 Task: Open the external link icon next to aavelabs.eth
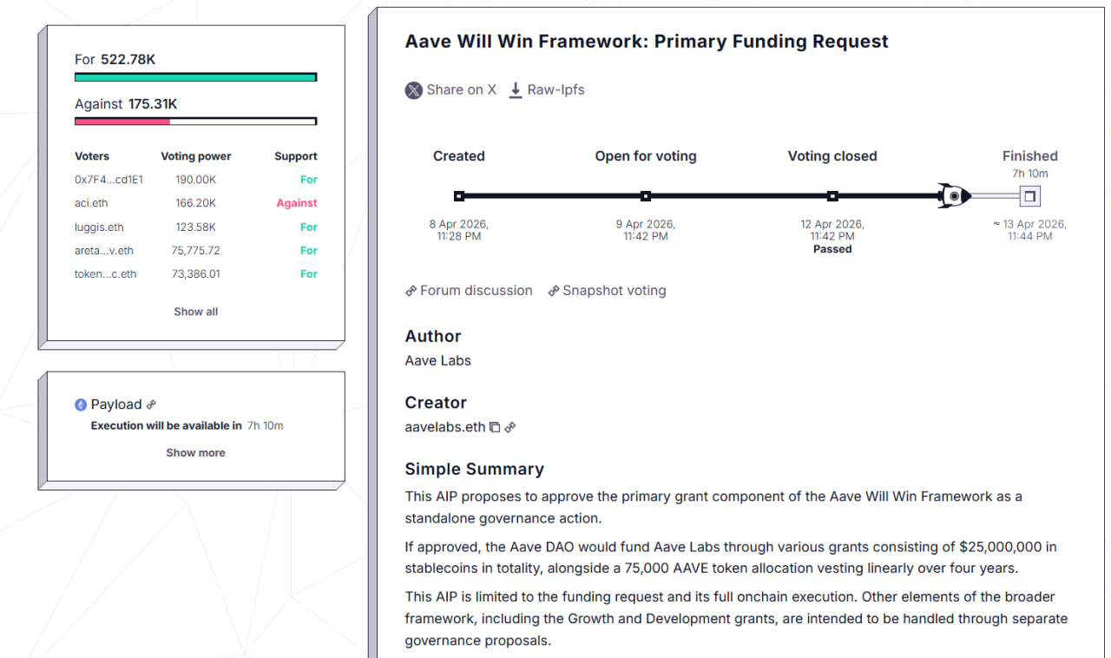510,427
